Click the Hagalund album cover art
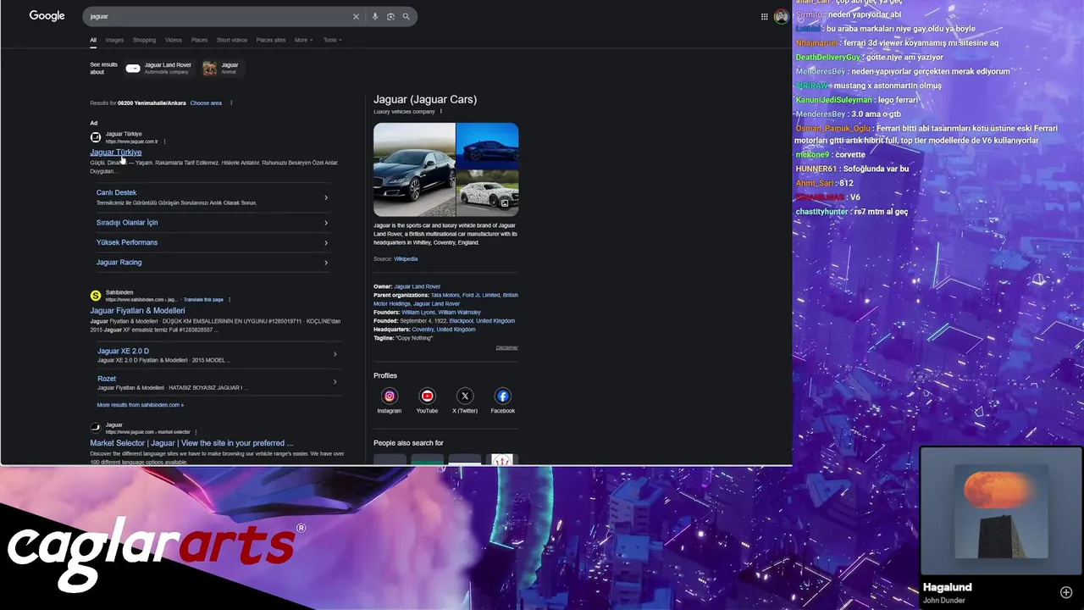This screenshot has height=610, width=1084. click(x=1001, y=512)
